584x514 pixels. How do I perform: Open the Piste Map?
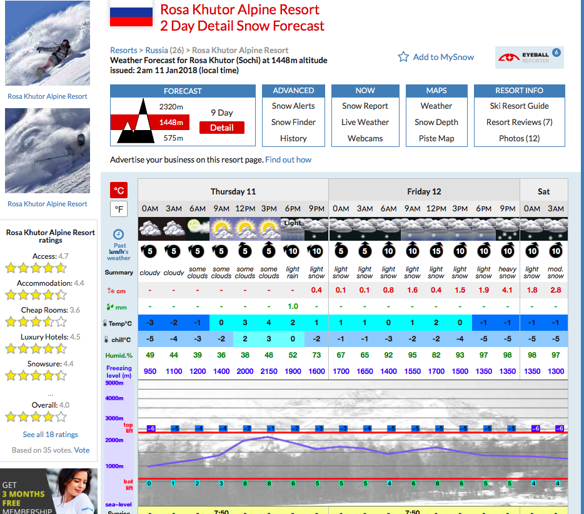pyautogui.click(x=436, y=139)
